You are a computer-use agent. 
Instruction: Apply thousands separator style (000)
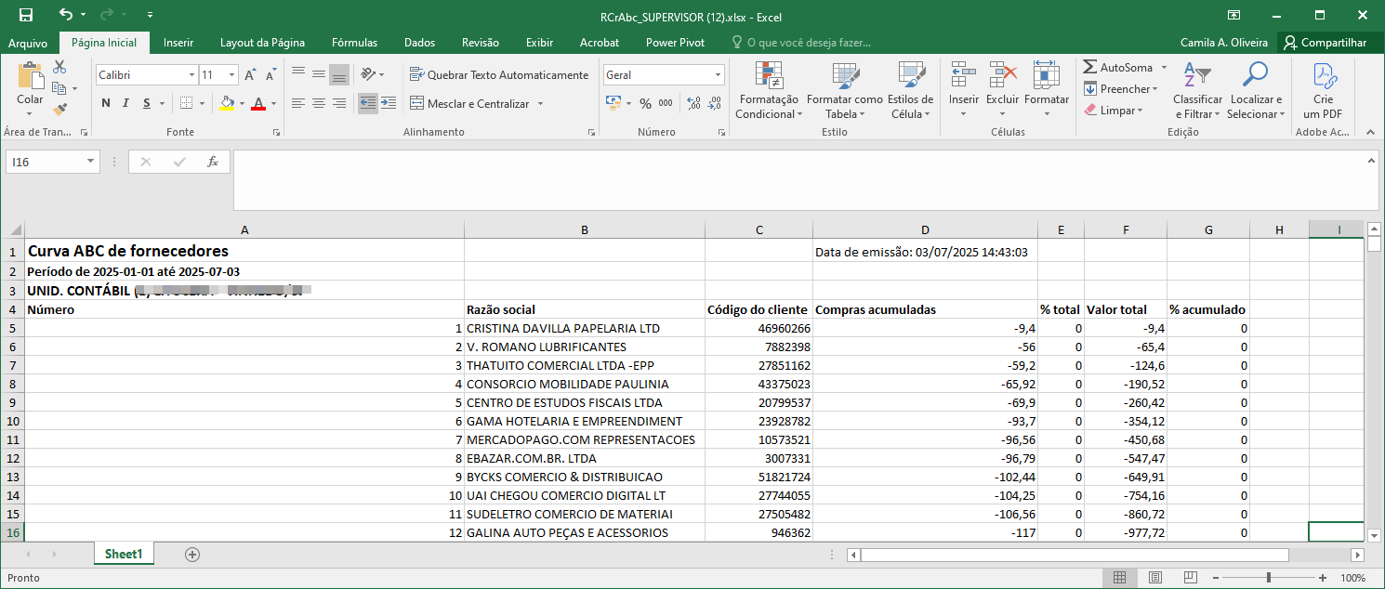coord(666,103)
